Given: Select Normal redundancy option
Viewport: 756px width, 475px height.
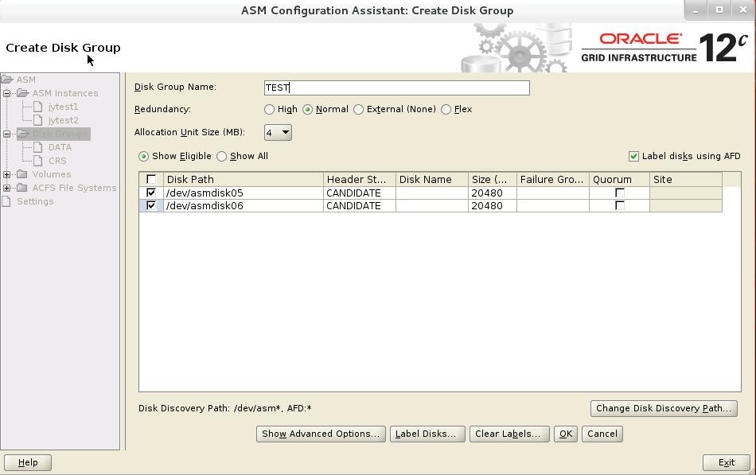Looking at the screenshot, I should pyautogui.click(x=308, y=110).
